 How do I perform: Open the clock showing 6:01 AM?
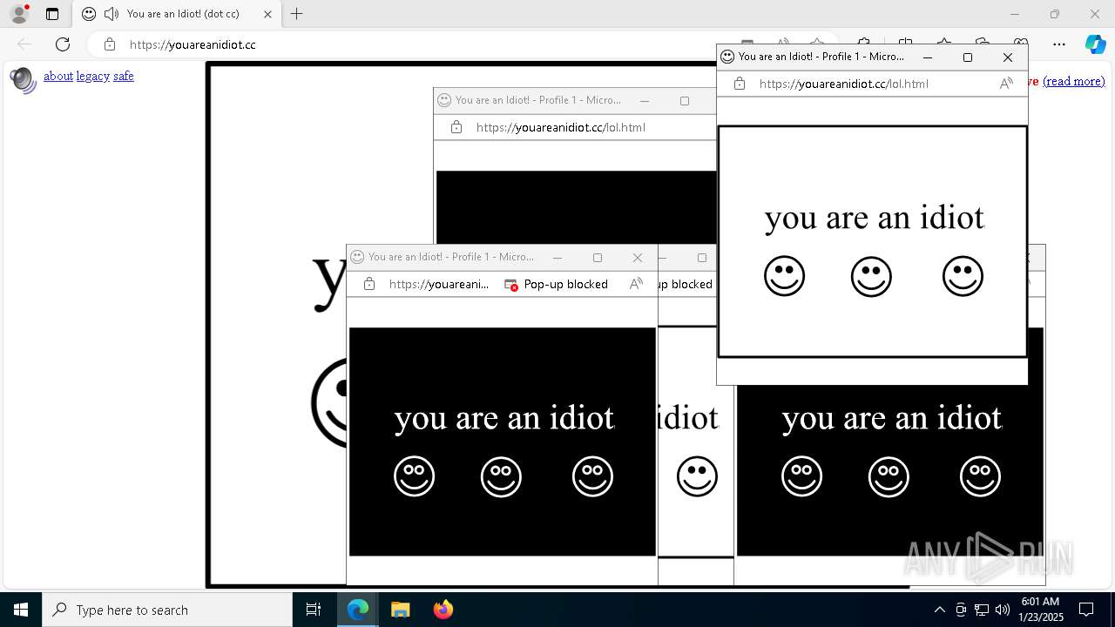click(1040, 610)
